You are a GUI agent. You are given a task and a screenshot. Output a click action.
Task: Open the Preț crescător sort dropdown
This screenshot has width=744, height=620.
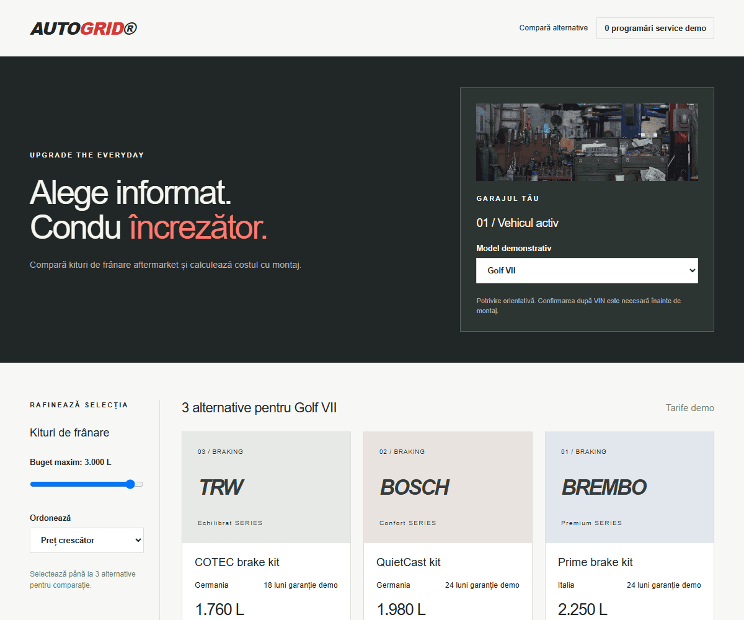tap(87, 540)
